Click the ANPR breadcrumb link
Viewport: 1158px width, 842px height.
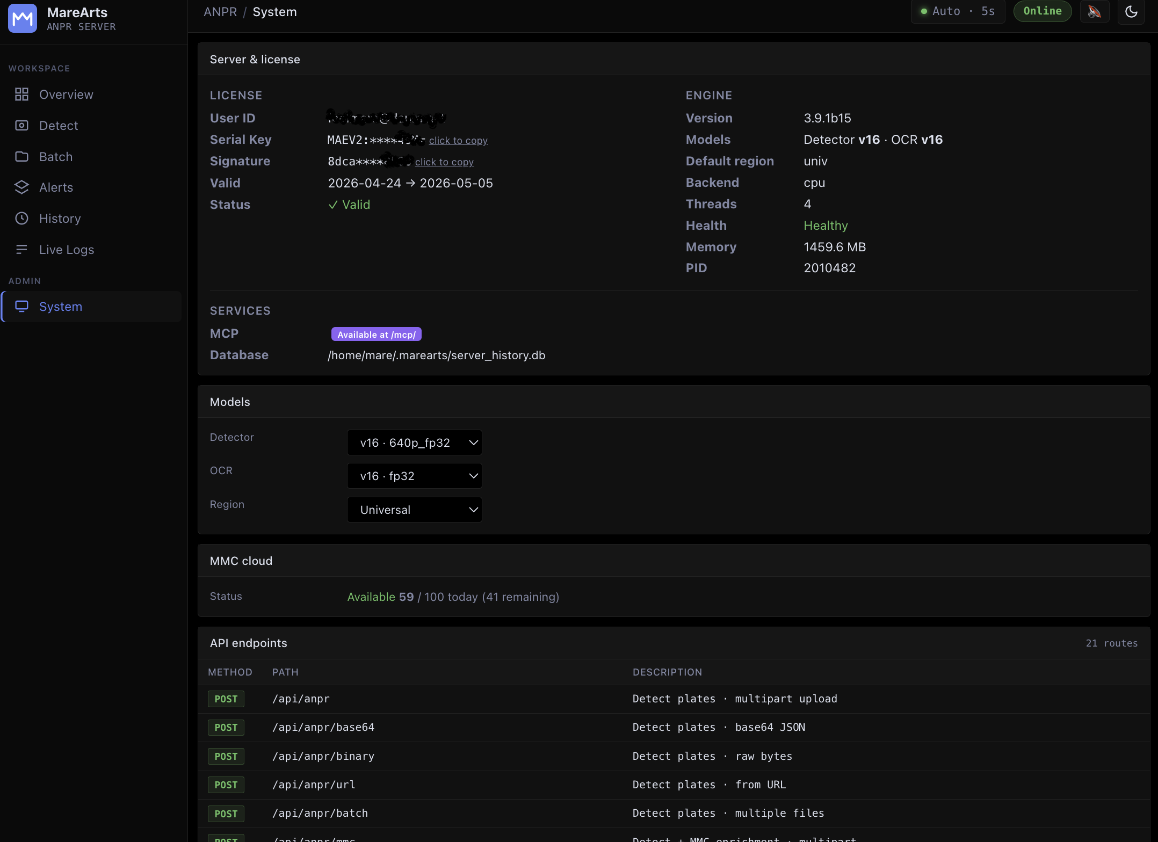click(x=220, y=12)
